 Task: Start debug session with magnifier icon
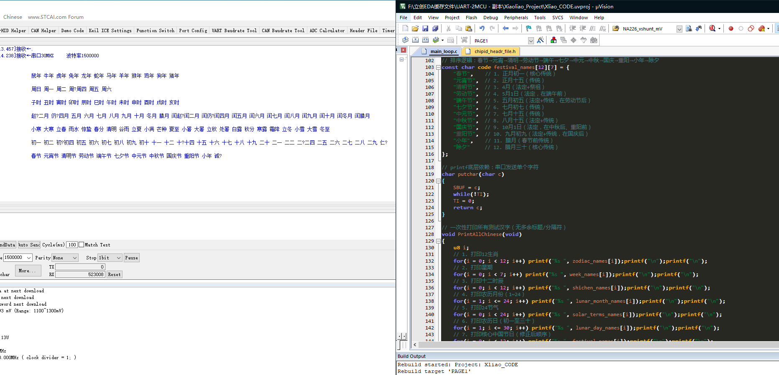point(712,28)
